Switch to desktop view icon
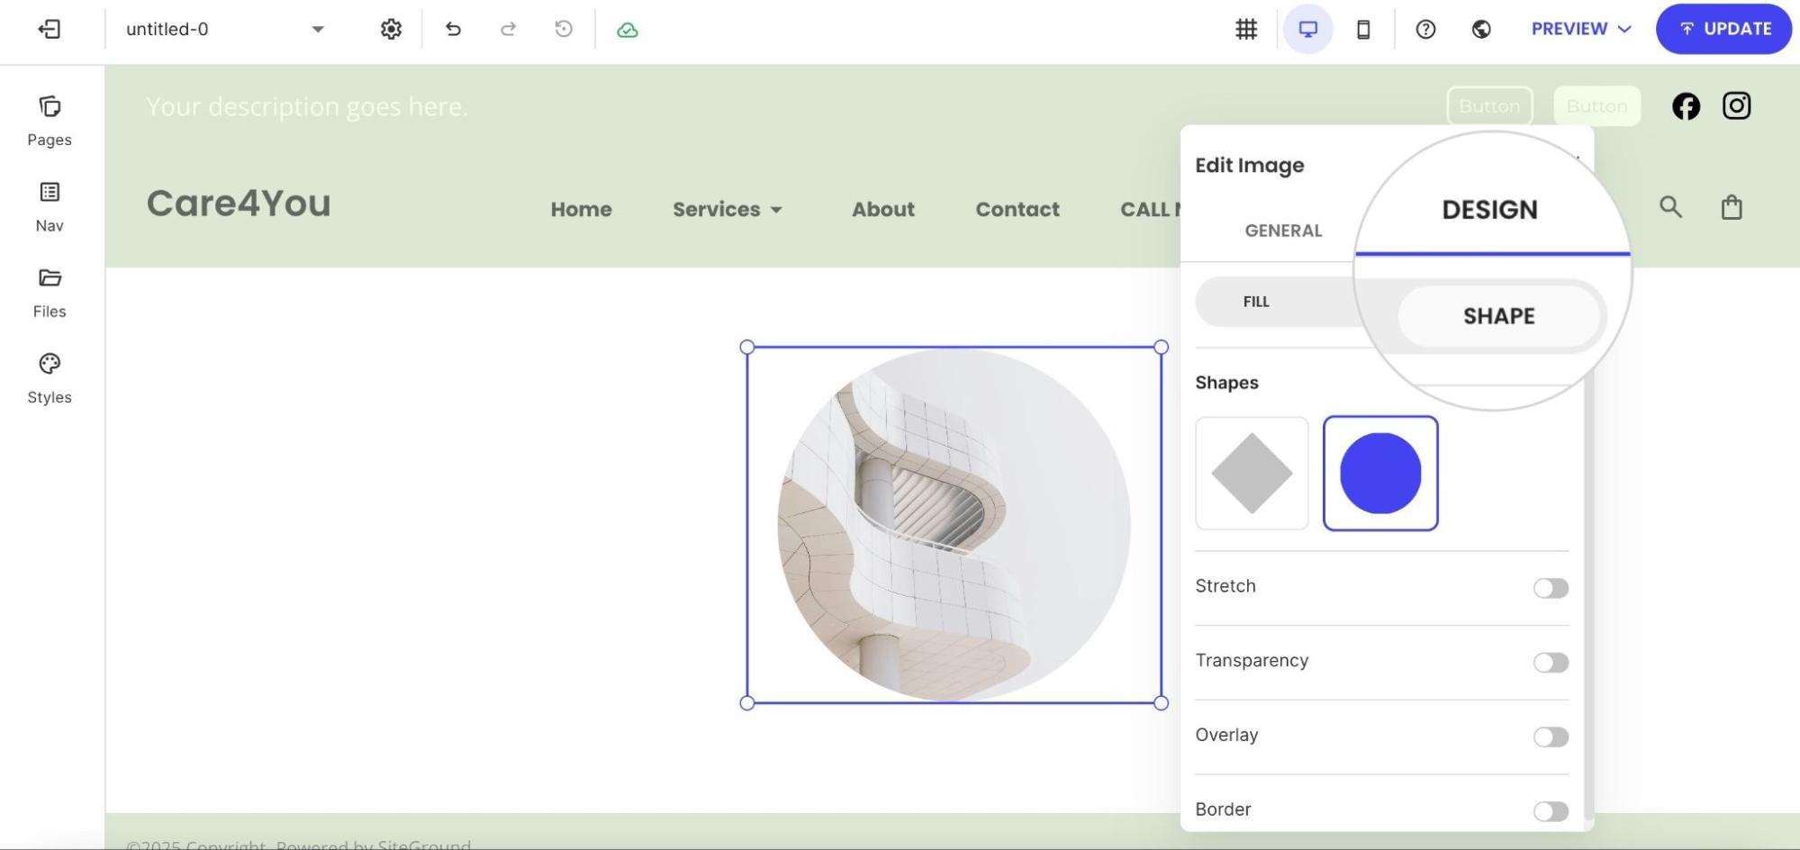This screenshot has width=1800, height=850. coord(1308,29)
